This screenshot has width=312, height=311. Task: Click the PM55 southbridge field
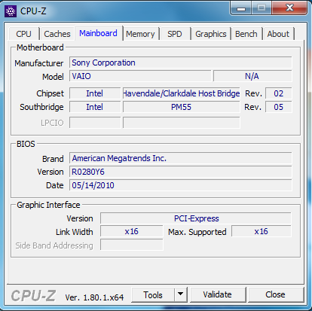(182, 107)
